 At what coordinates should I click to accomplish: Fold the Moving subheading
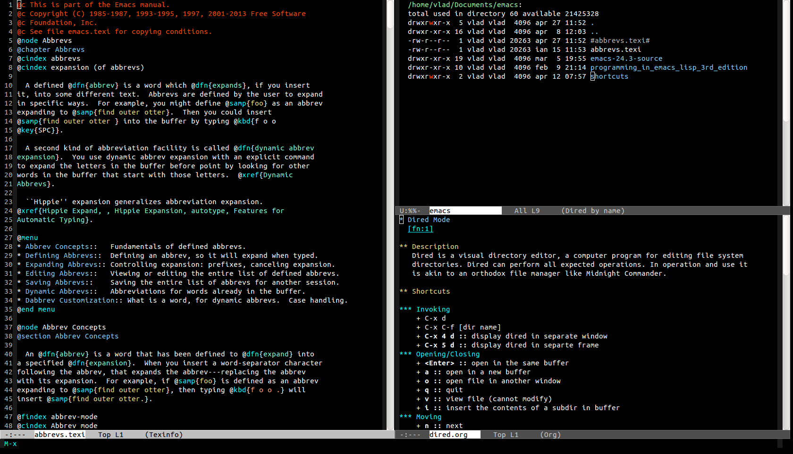pos(420,417)
